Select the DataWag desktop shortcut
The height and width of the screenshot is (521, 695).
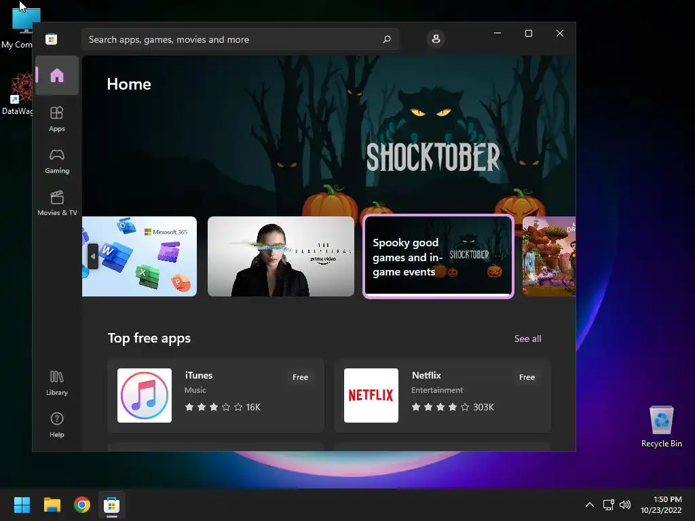[x=17, y=94]
